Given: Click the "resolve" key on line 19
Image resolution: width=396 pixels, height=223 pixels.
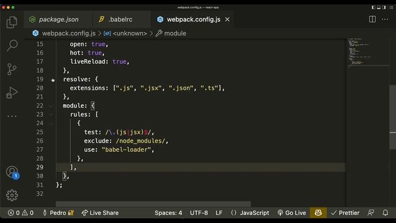Looking at the screenshot, I should pyautogui.click(x=75, y=79).
